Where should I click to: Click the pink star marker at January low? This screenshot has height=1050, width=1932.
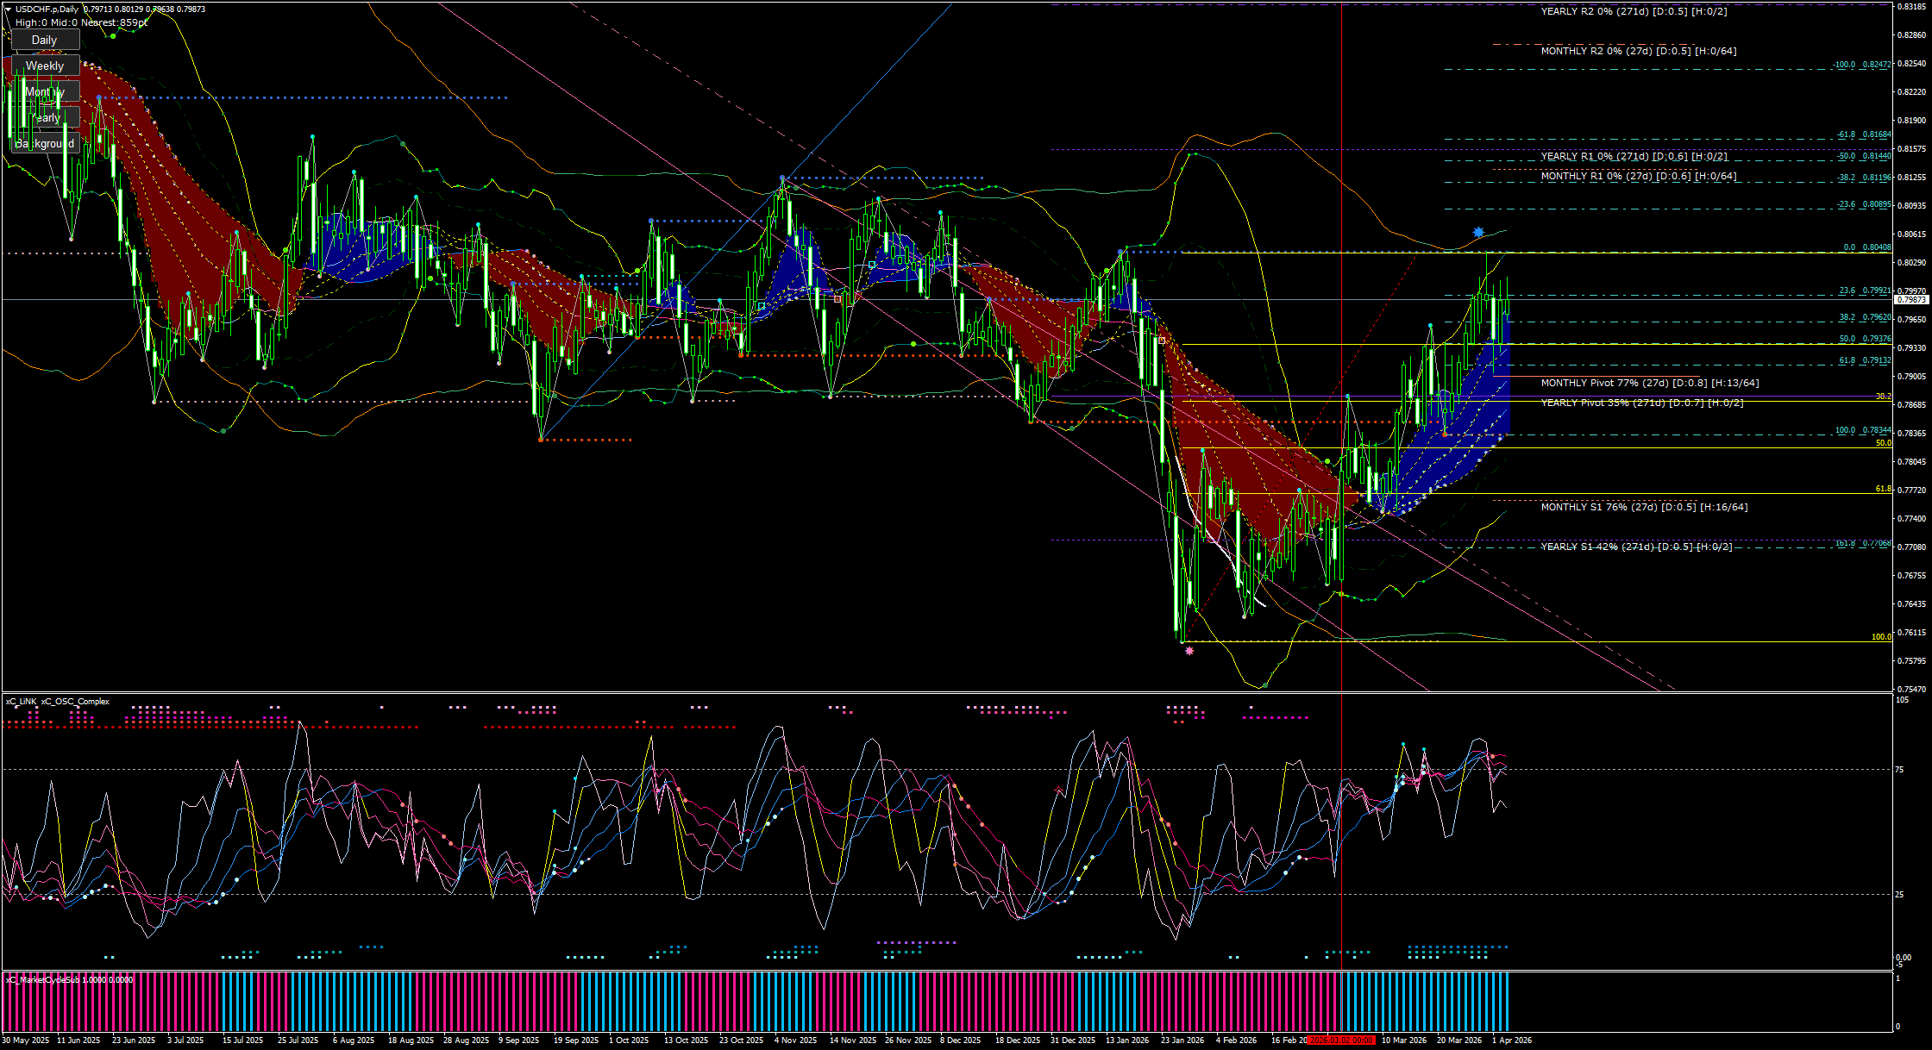tap(1190, 651)
